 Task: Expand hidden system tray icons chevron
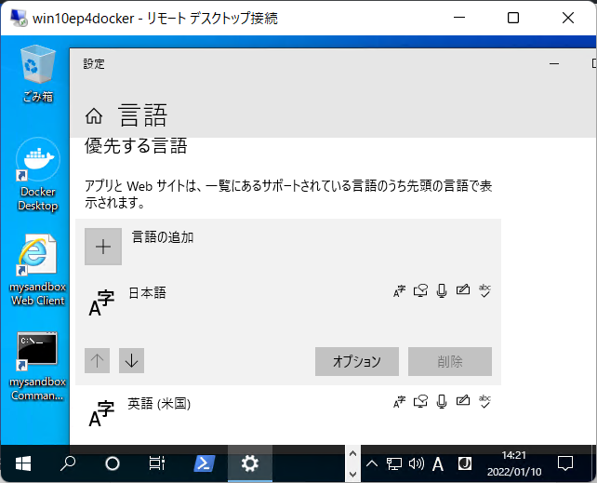tap(372, 463)
